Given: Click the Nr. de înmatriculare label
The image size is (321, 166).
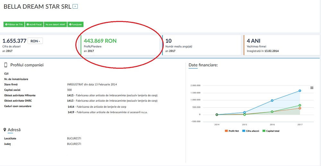Looking at the screenshot, I should [16, 79].
